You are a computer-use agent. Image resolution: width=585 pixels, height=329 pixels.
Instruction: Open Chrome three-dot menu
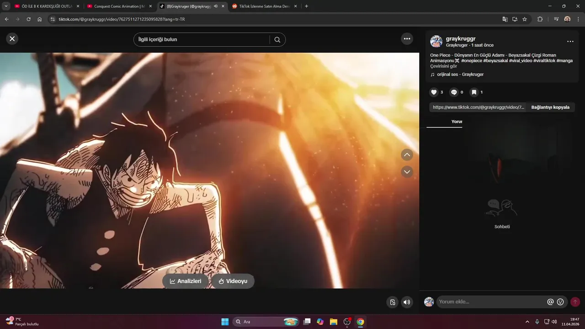(x=578, y=19)
